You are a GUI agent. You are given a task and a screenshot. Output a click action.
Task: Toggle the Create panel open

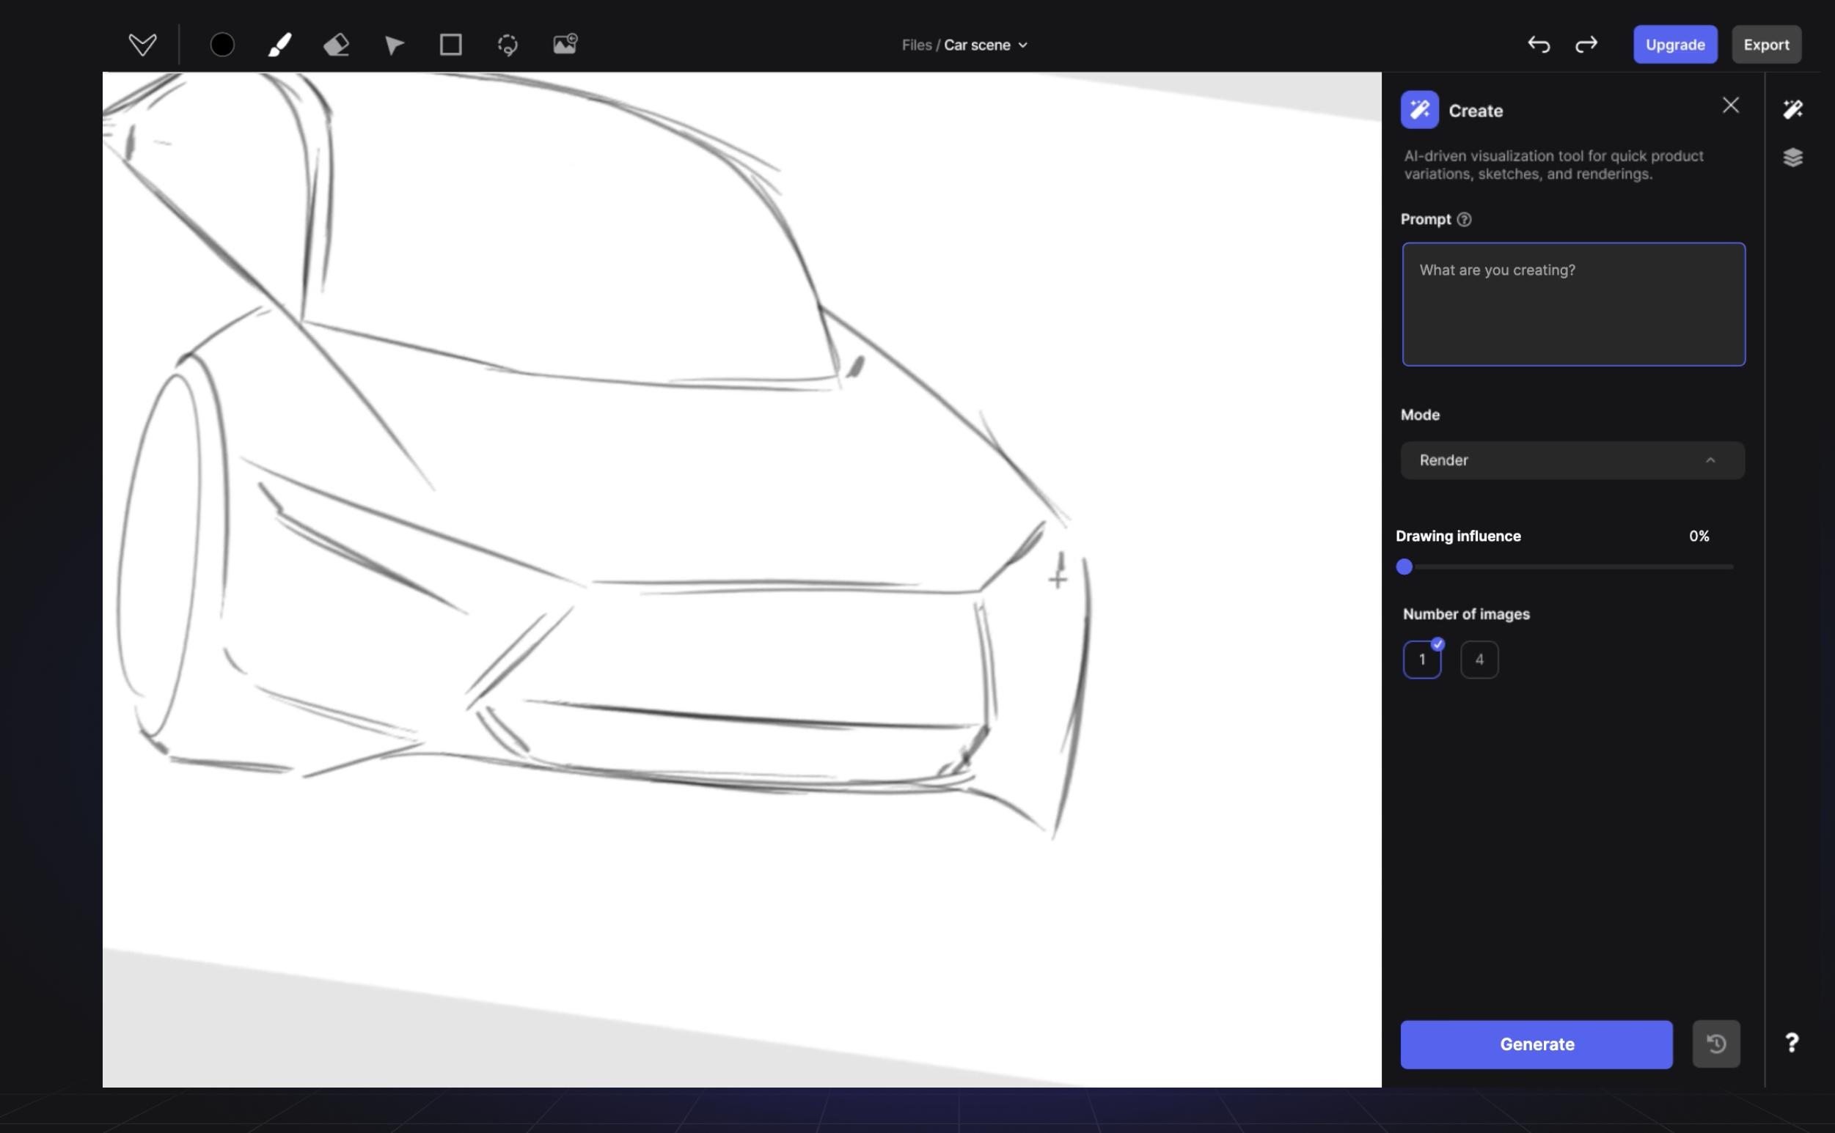pos(1795,108)
